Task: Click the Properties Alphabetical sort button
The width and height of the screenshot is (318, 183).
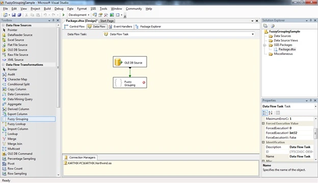Action: [271, 113]
